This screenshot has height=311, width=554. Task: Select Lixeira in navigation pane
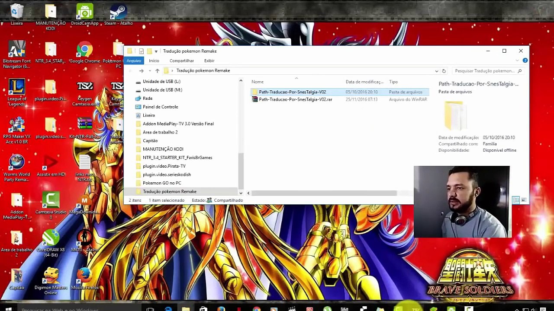pos(148,115)
